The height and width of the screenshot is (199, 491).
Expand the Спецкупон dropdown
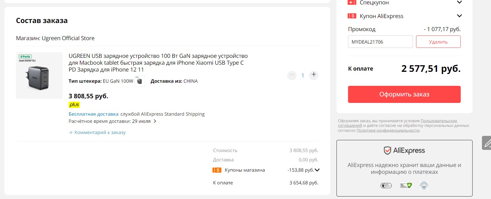click(459, 2)
